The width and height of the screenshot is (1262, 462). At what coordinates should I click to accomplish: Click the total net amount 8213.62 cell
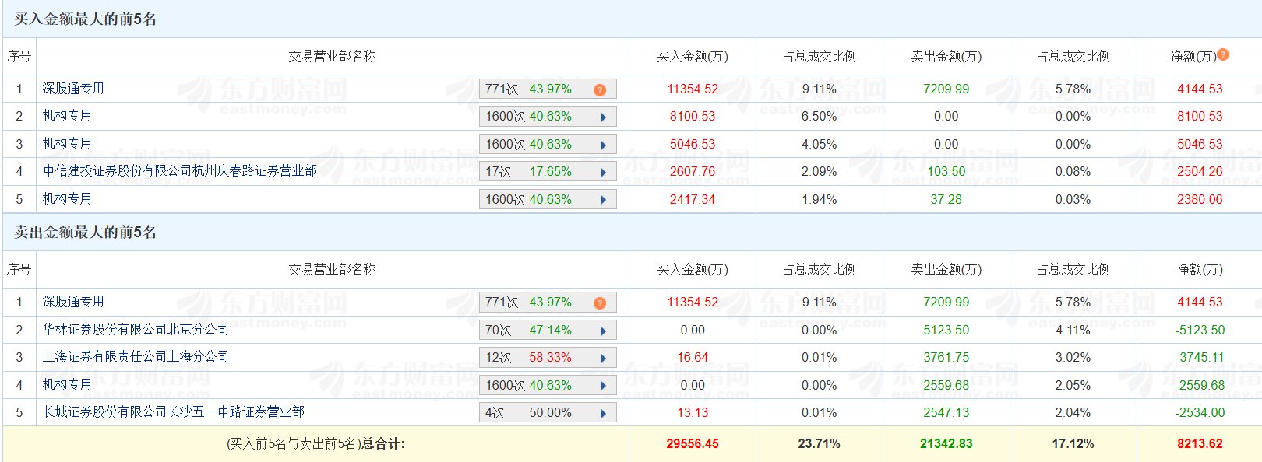point(1199,444)
